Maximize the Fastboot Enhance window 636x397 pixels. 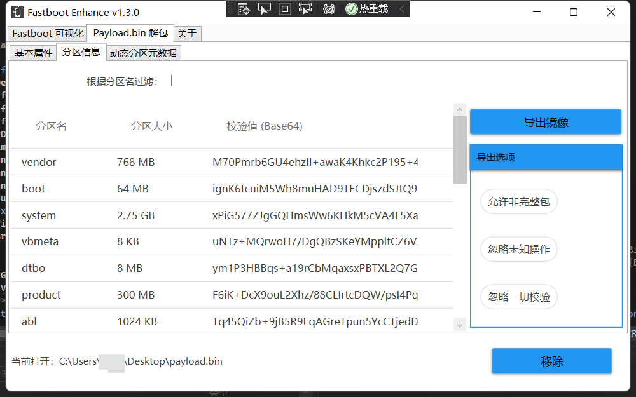574,12
